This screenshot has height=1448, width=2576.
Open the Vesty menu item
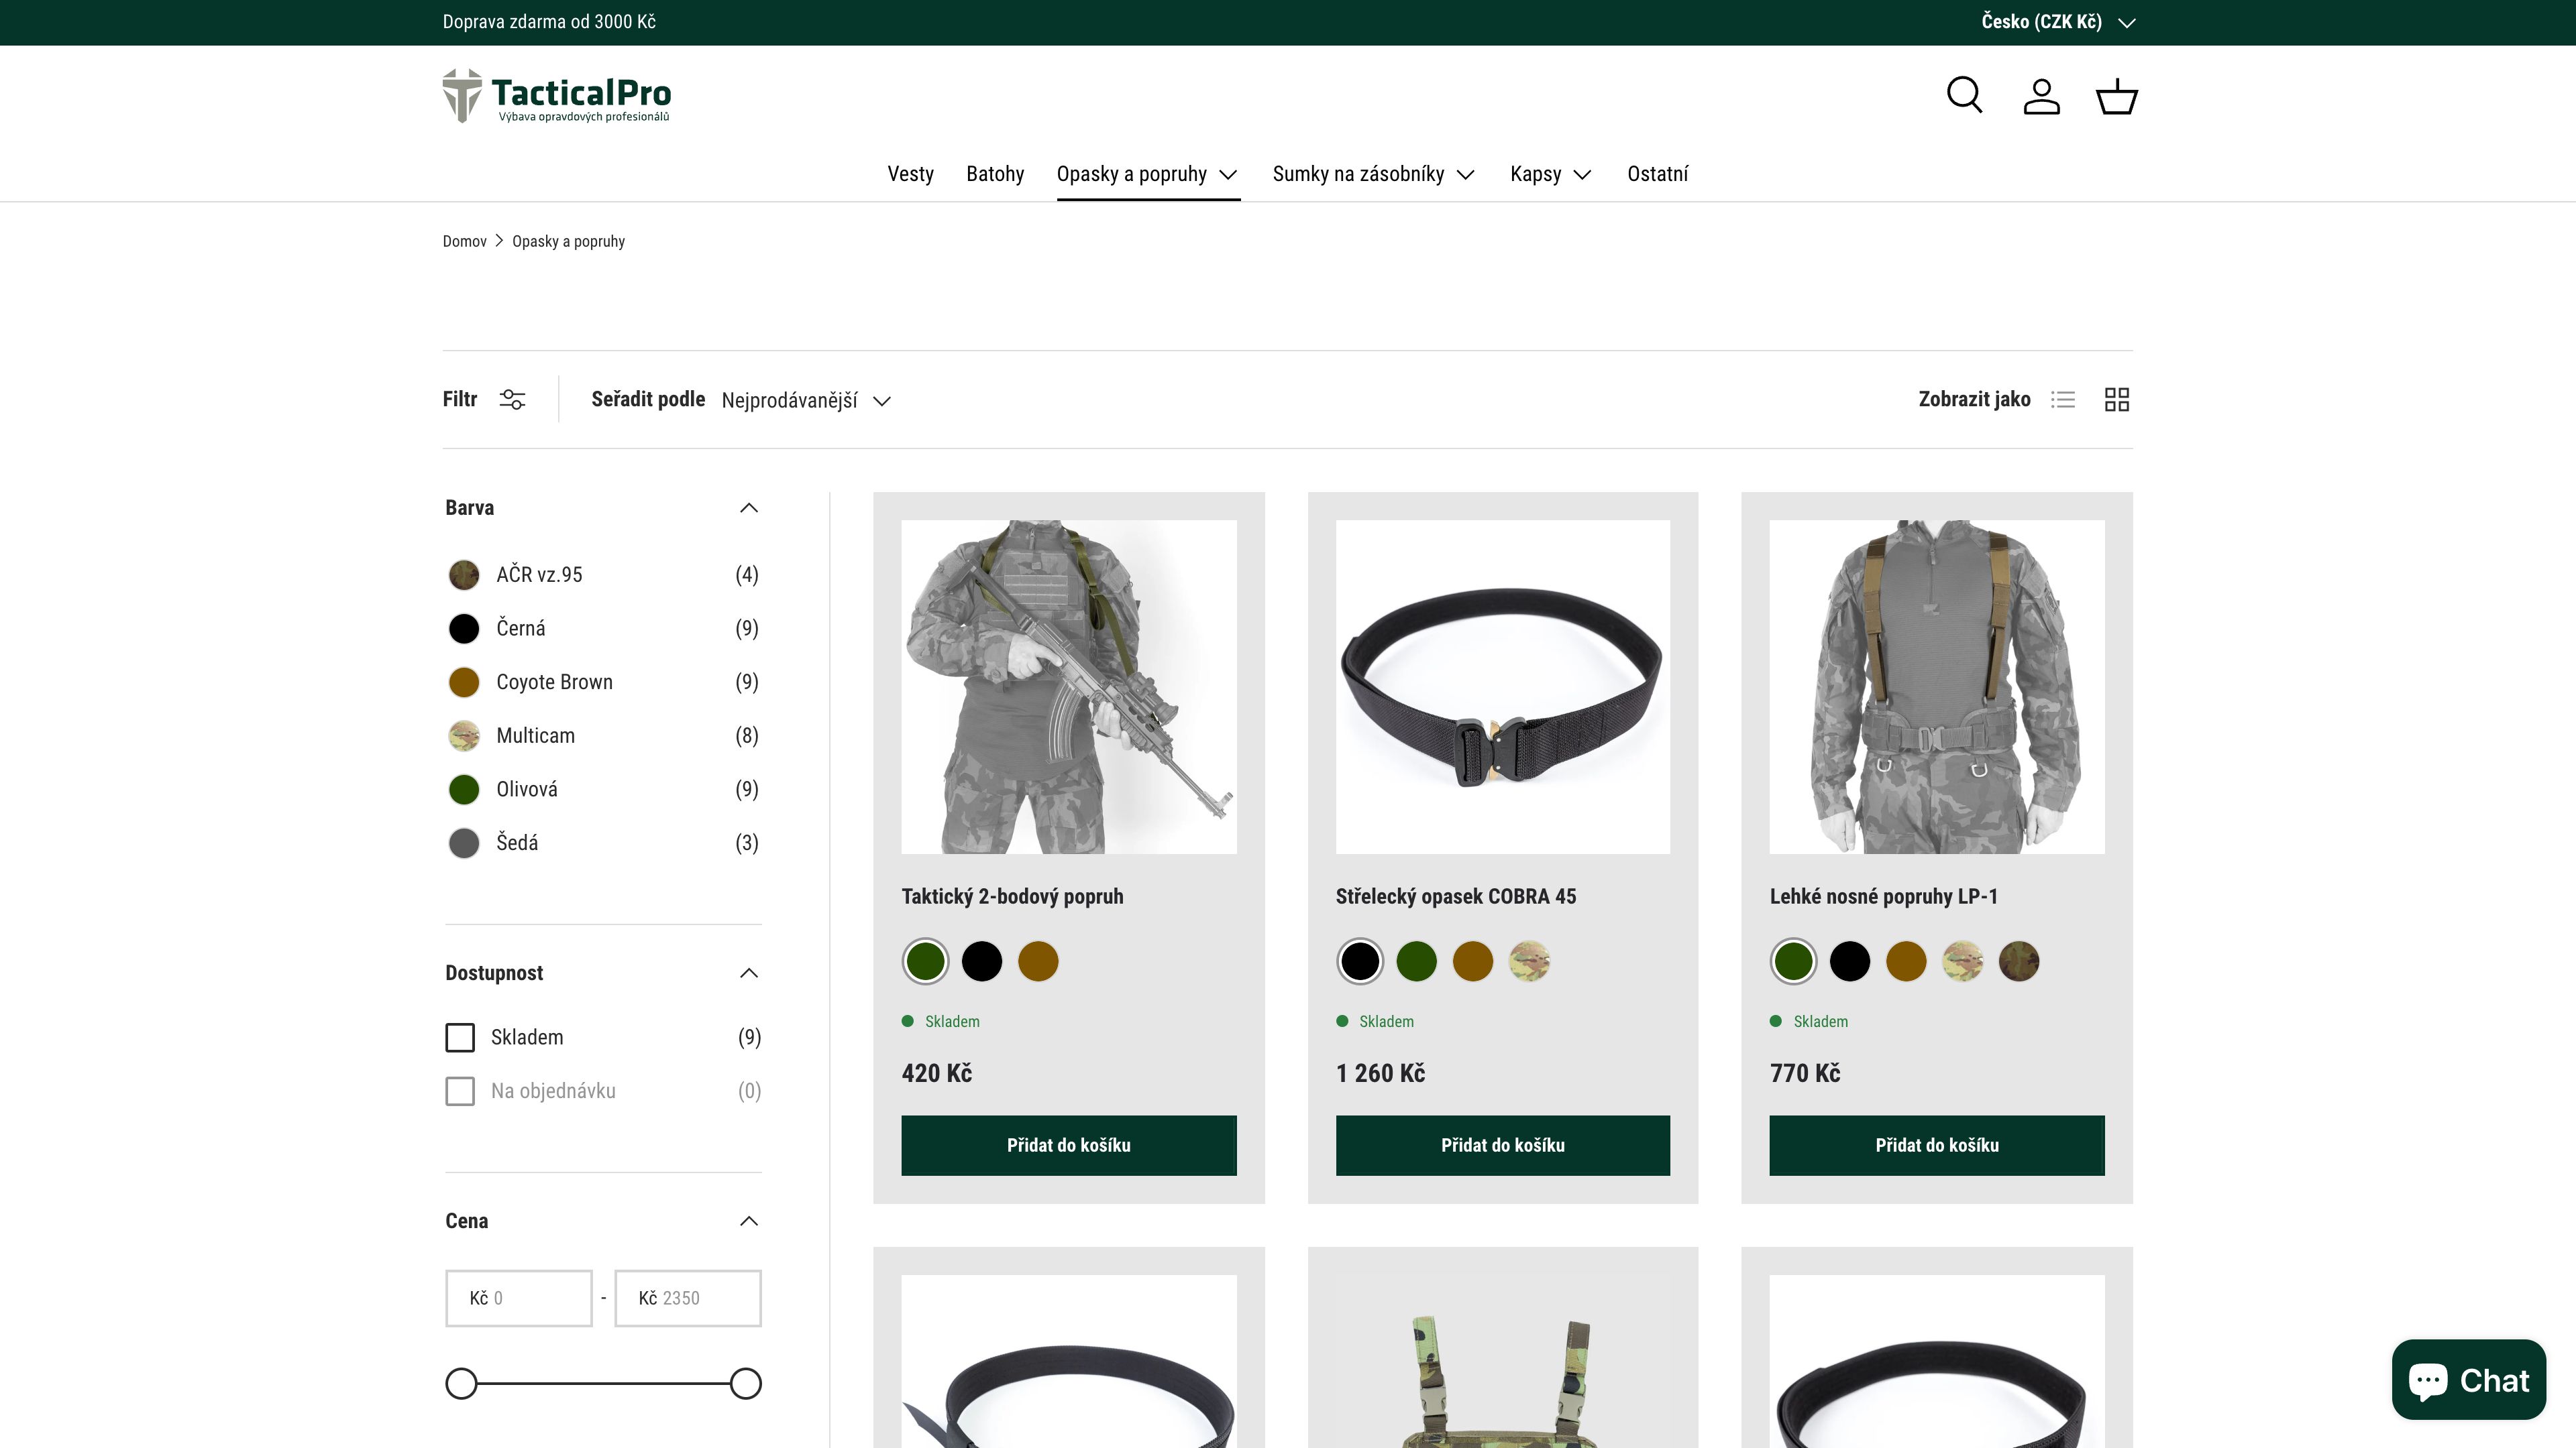[910, 174]
